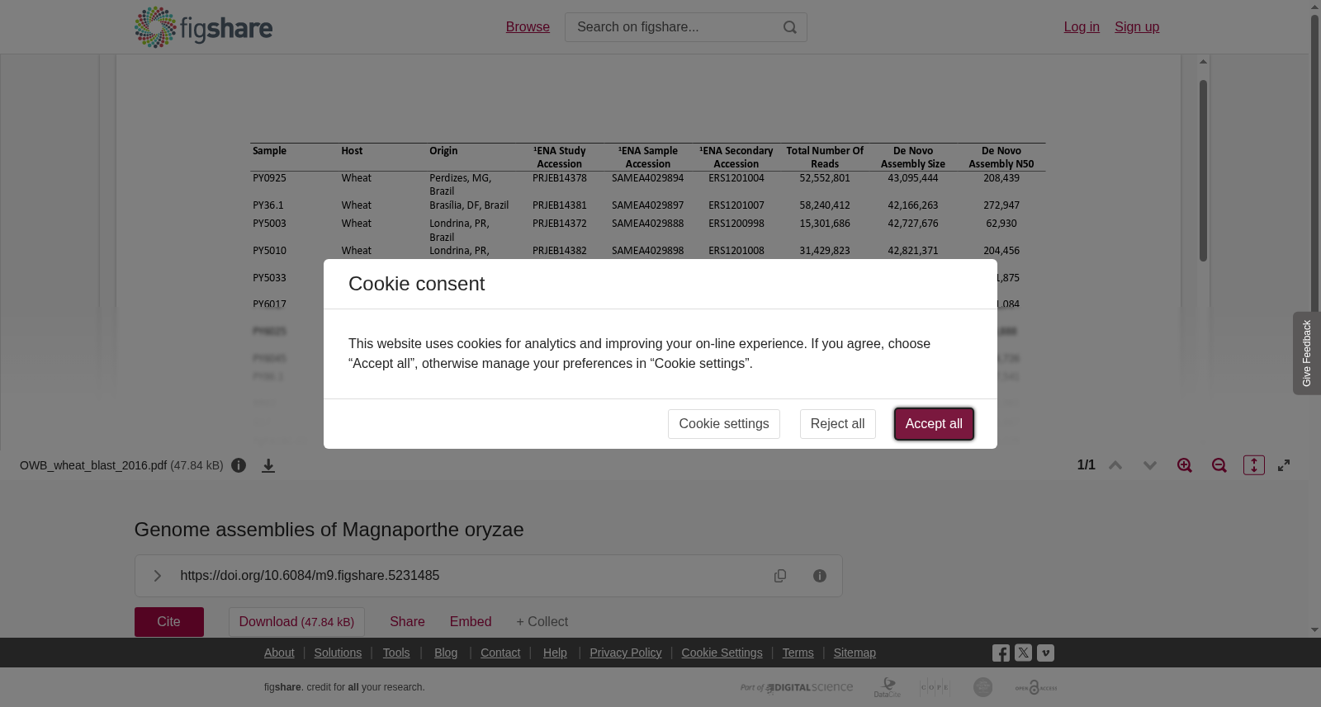This screenshot has width=1321, height=707.
Task: Click the DOI URL text
Action: click(310, 576)
